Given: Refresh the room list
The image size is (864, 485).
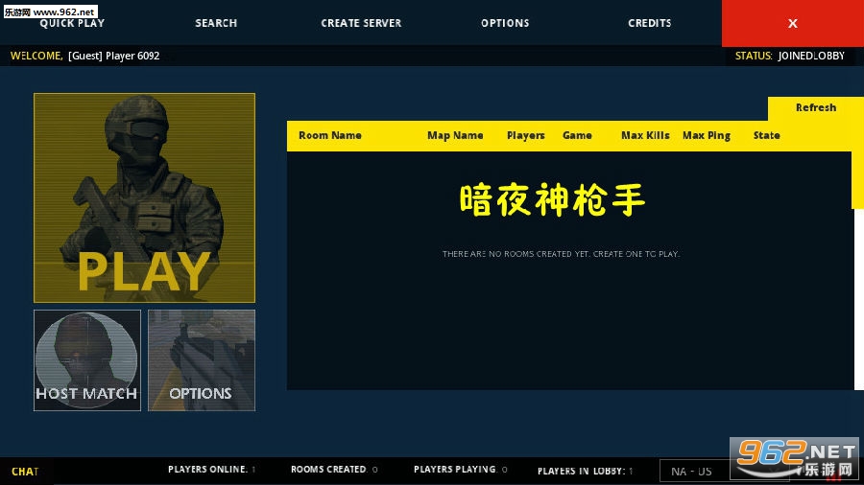Looking at the screenshot, I should [x=815, y=107].
